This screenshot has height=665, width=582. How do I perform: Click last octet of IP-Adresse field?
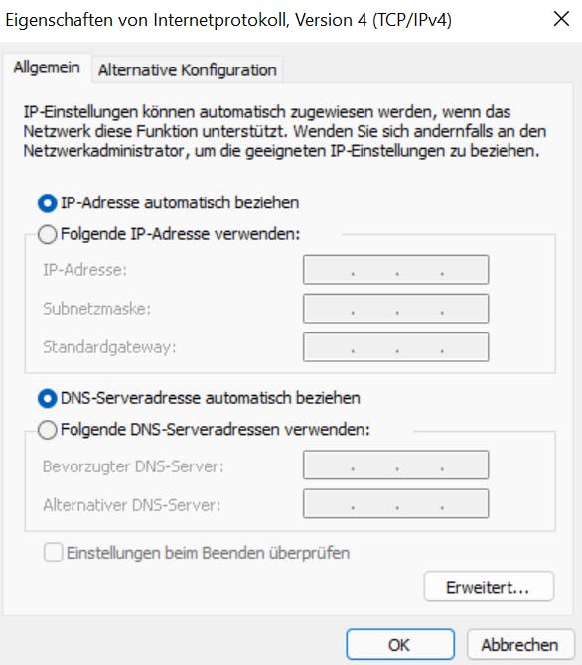pyautogui.click(x=465, y=270)
